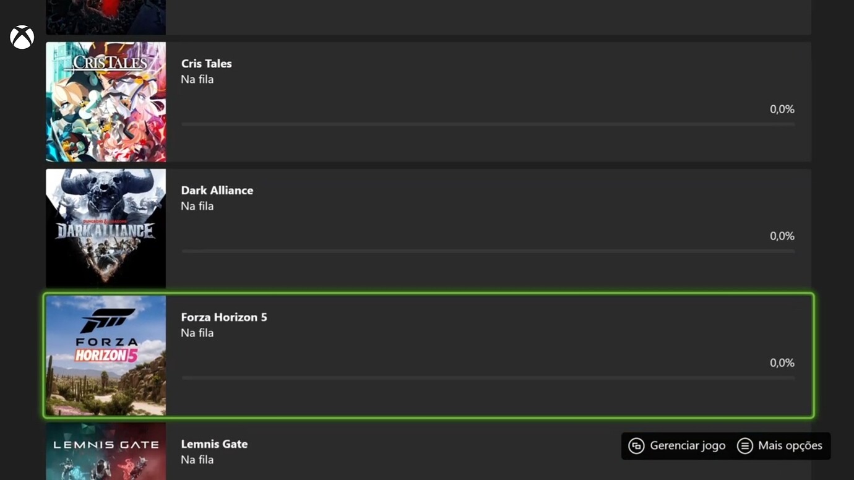The image size is (854, 480).
Task: Click the Gerenciar jogo button icon
Action: 636,445
